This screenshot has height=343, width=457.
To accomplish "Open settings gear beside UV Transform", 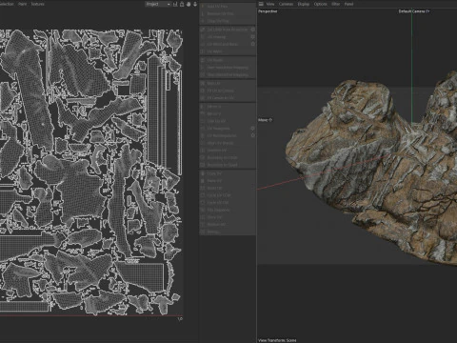I will click(x=253, y=129).
